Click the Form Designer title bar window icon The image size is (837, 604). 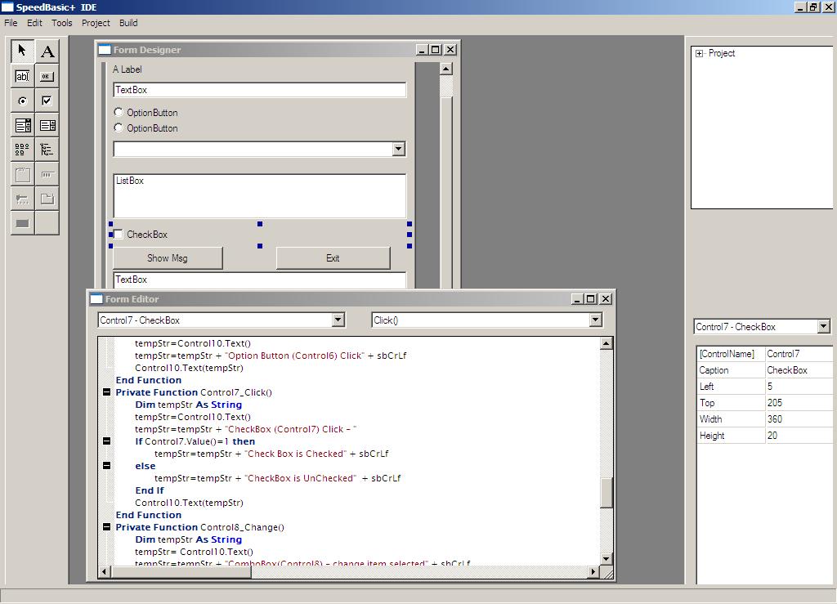coord(105,50)
